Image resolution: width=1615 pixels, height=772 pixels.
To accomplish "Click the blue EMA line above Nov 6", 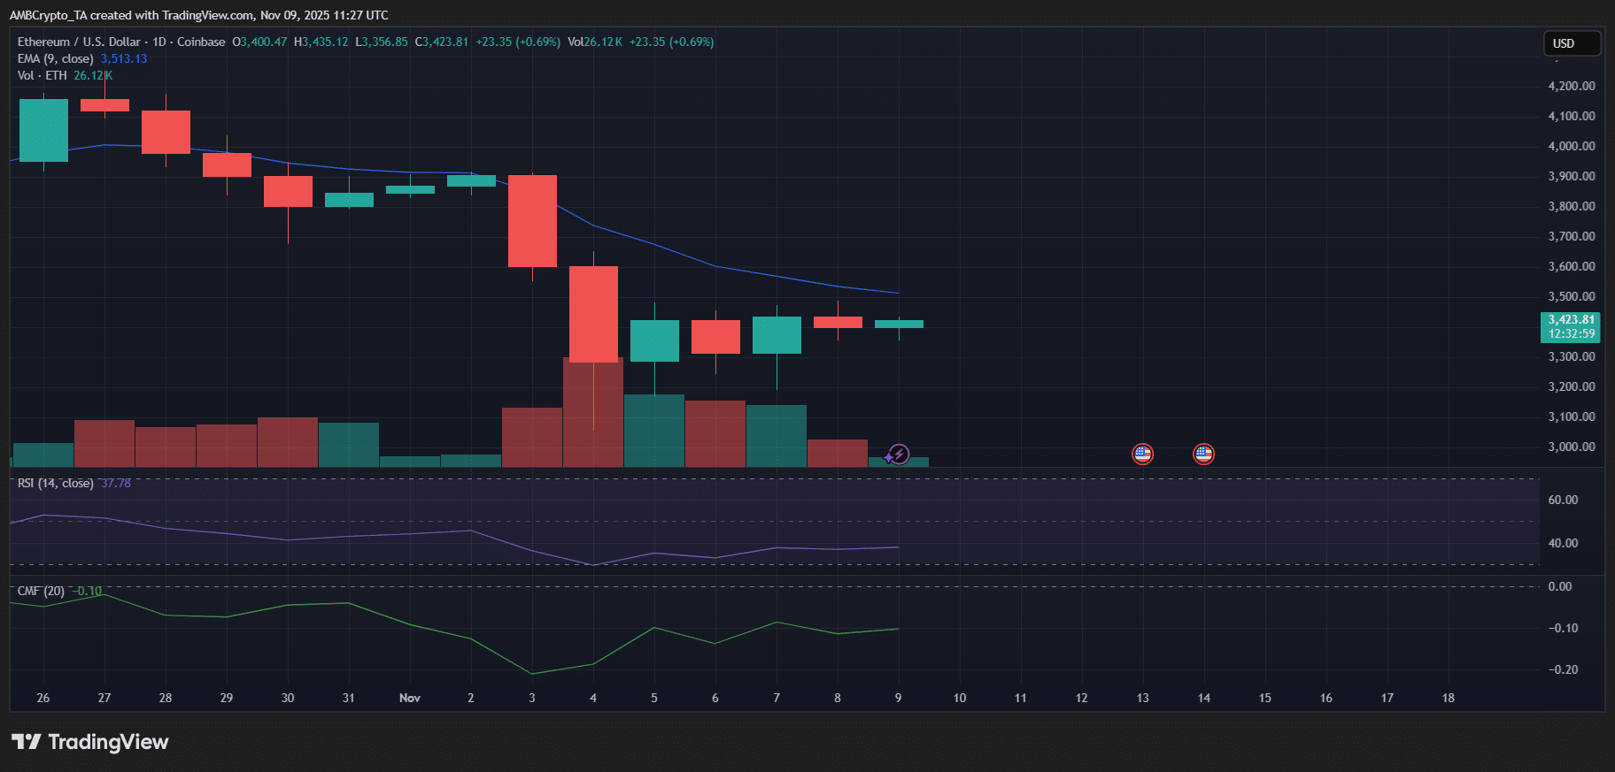I will [715, 265].
